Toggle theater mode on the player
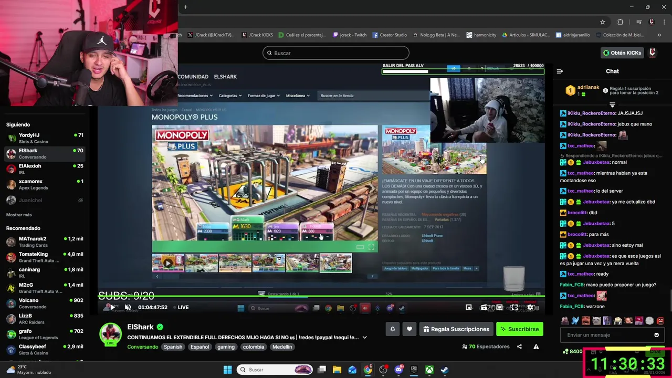 [x=499, y=308]
